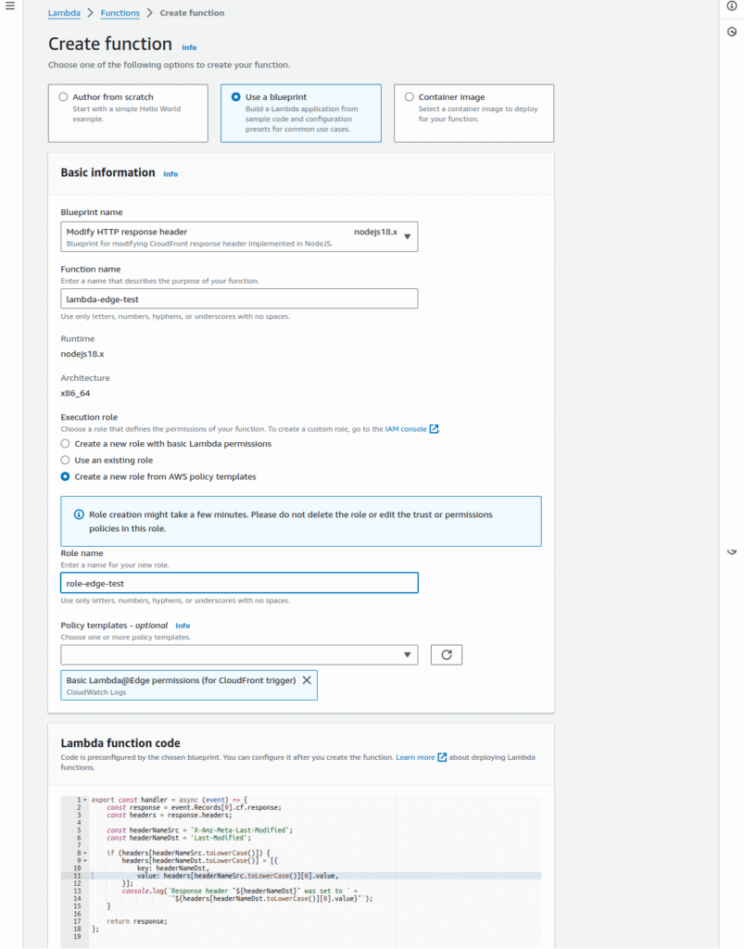Open the hamburger navigation menu
Screen dimensions: 744x949
click(x=10, y=6)
